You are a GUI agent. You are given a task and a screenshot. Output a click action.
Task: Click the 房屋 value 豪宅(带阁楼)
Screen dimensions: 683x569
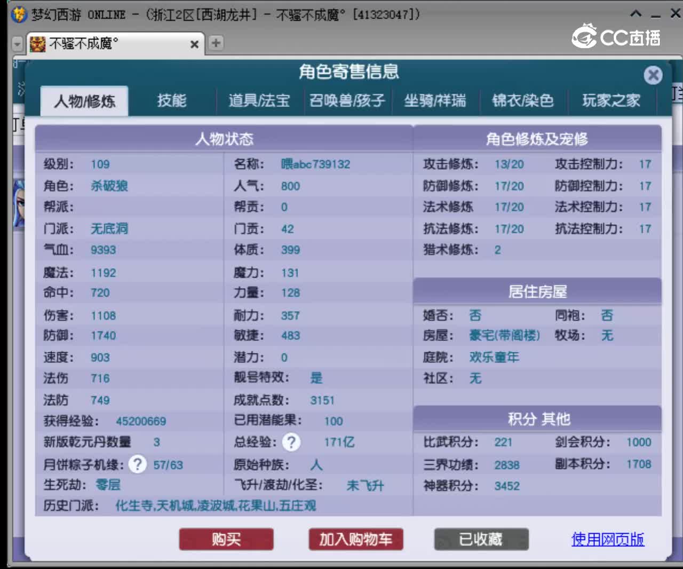click(504, 335)
